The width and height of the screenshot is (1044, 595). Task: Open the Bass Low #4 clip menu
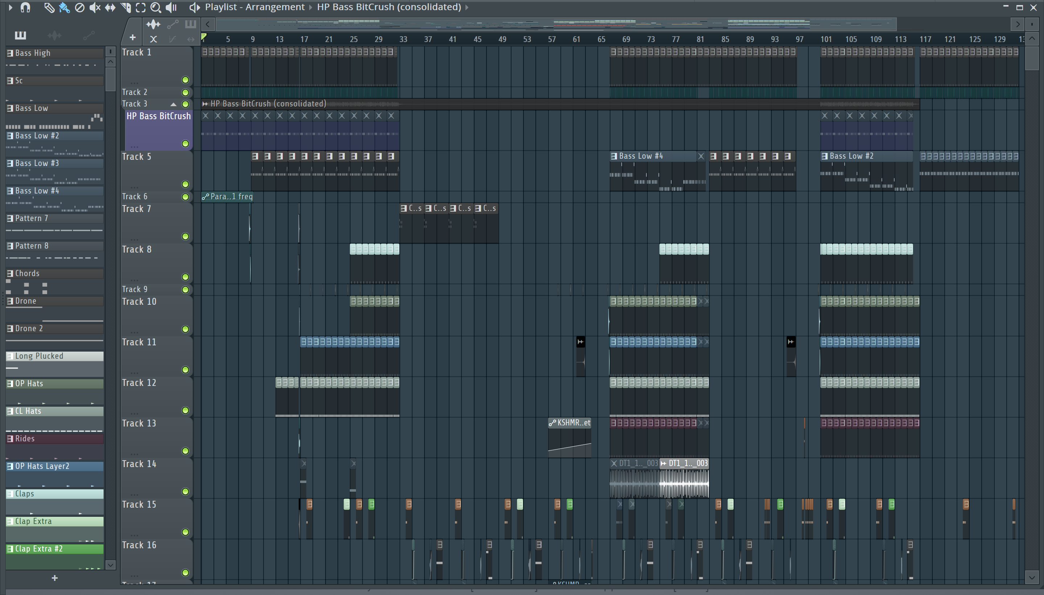pyautogui.click(x=614, y=156)
